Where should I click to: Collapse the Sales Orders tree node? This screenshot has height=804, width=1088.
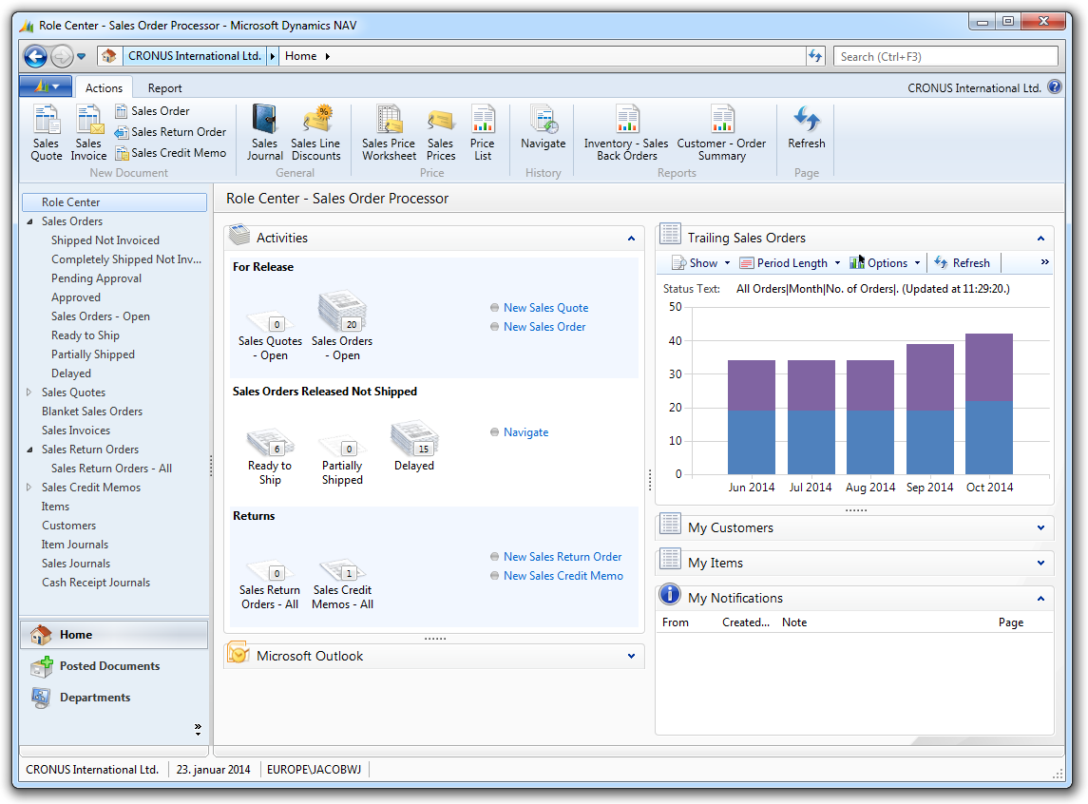(x=29, y=221)
